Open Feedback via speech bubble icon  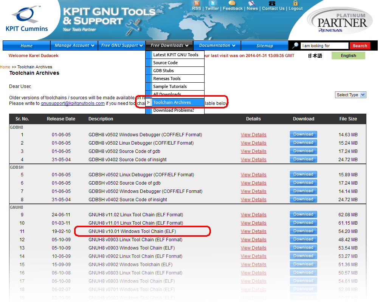click(232, 3)
